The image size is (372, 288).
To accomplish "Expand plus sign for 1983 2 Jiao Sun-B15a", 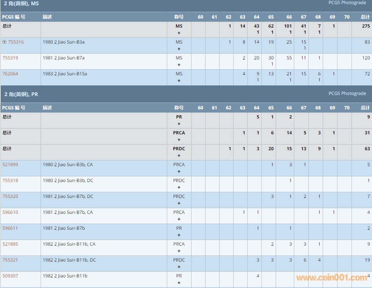I will pyautogui.click(x=179, y=81).
